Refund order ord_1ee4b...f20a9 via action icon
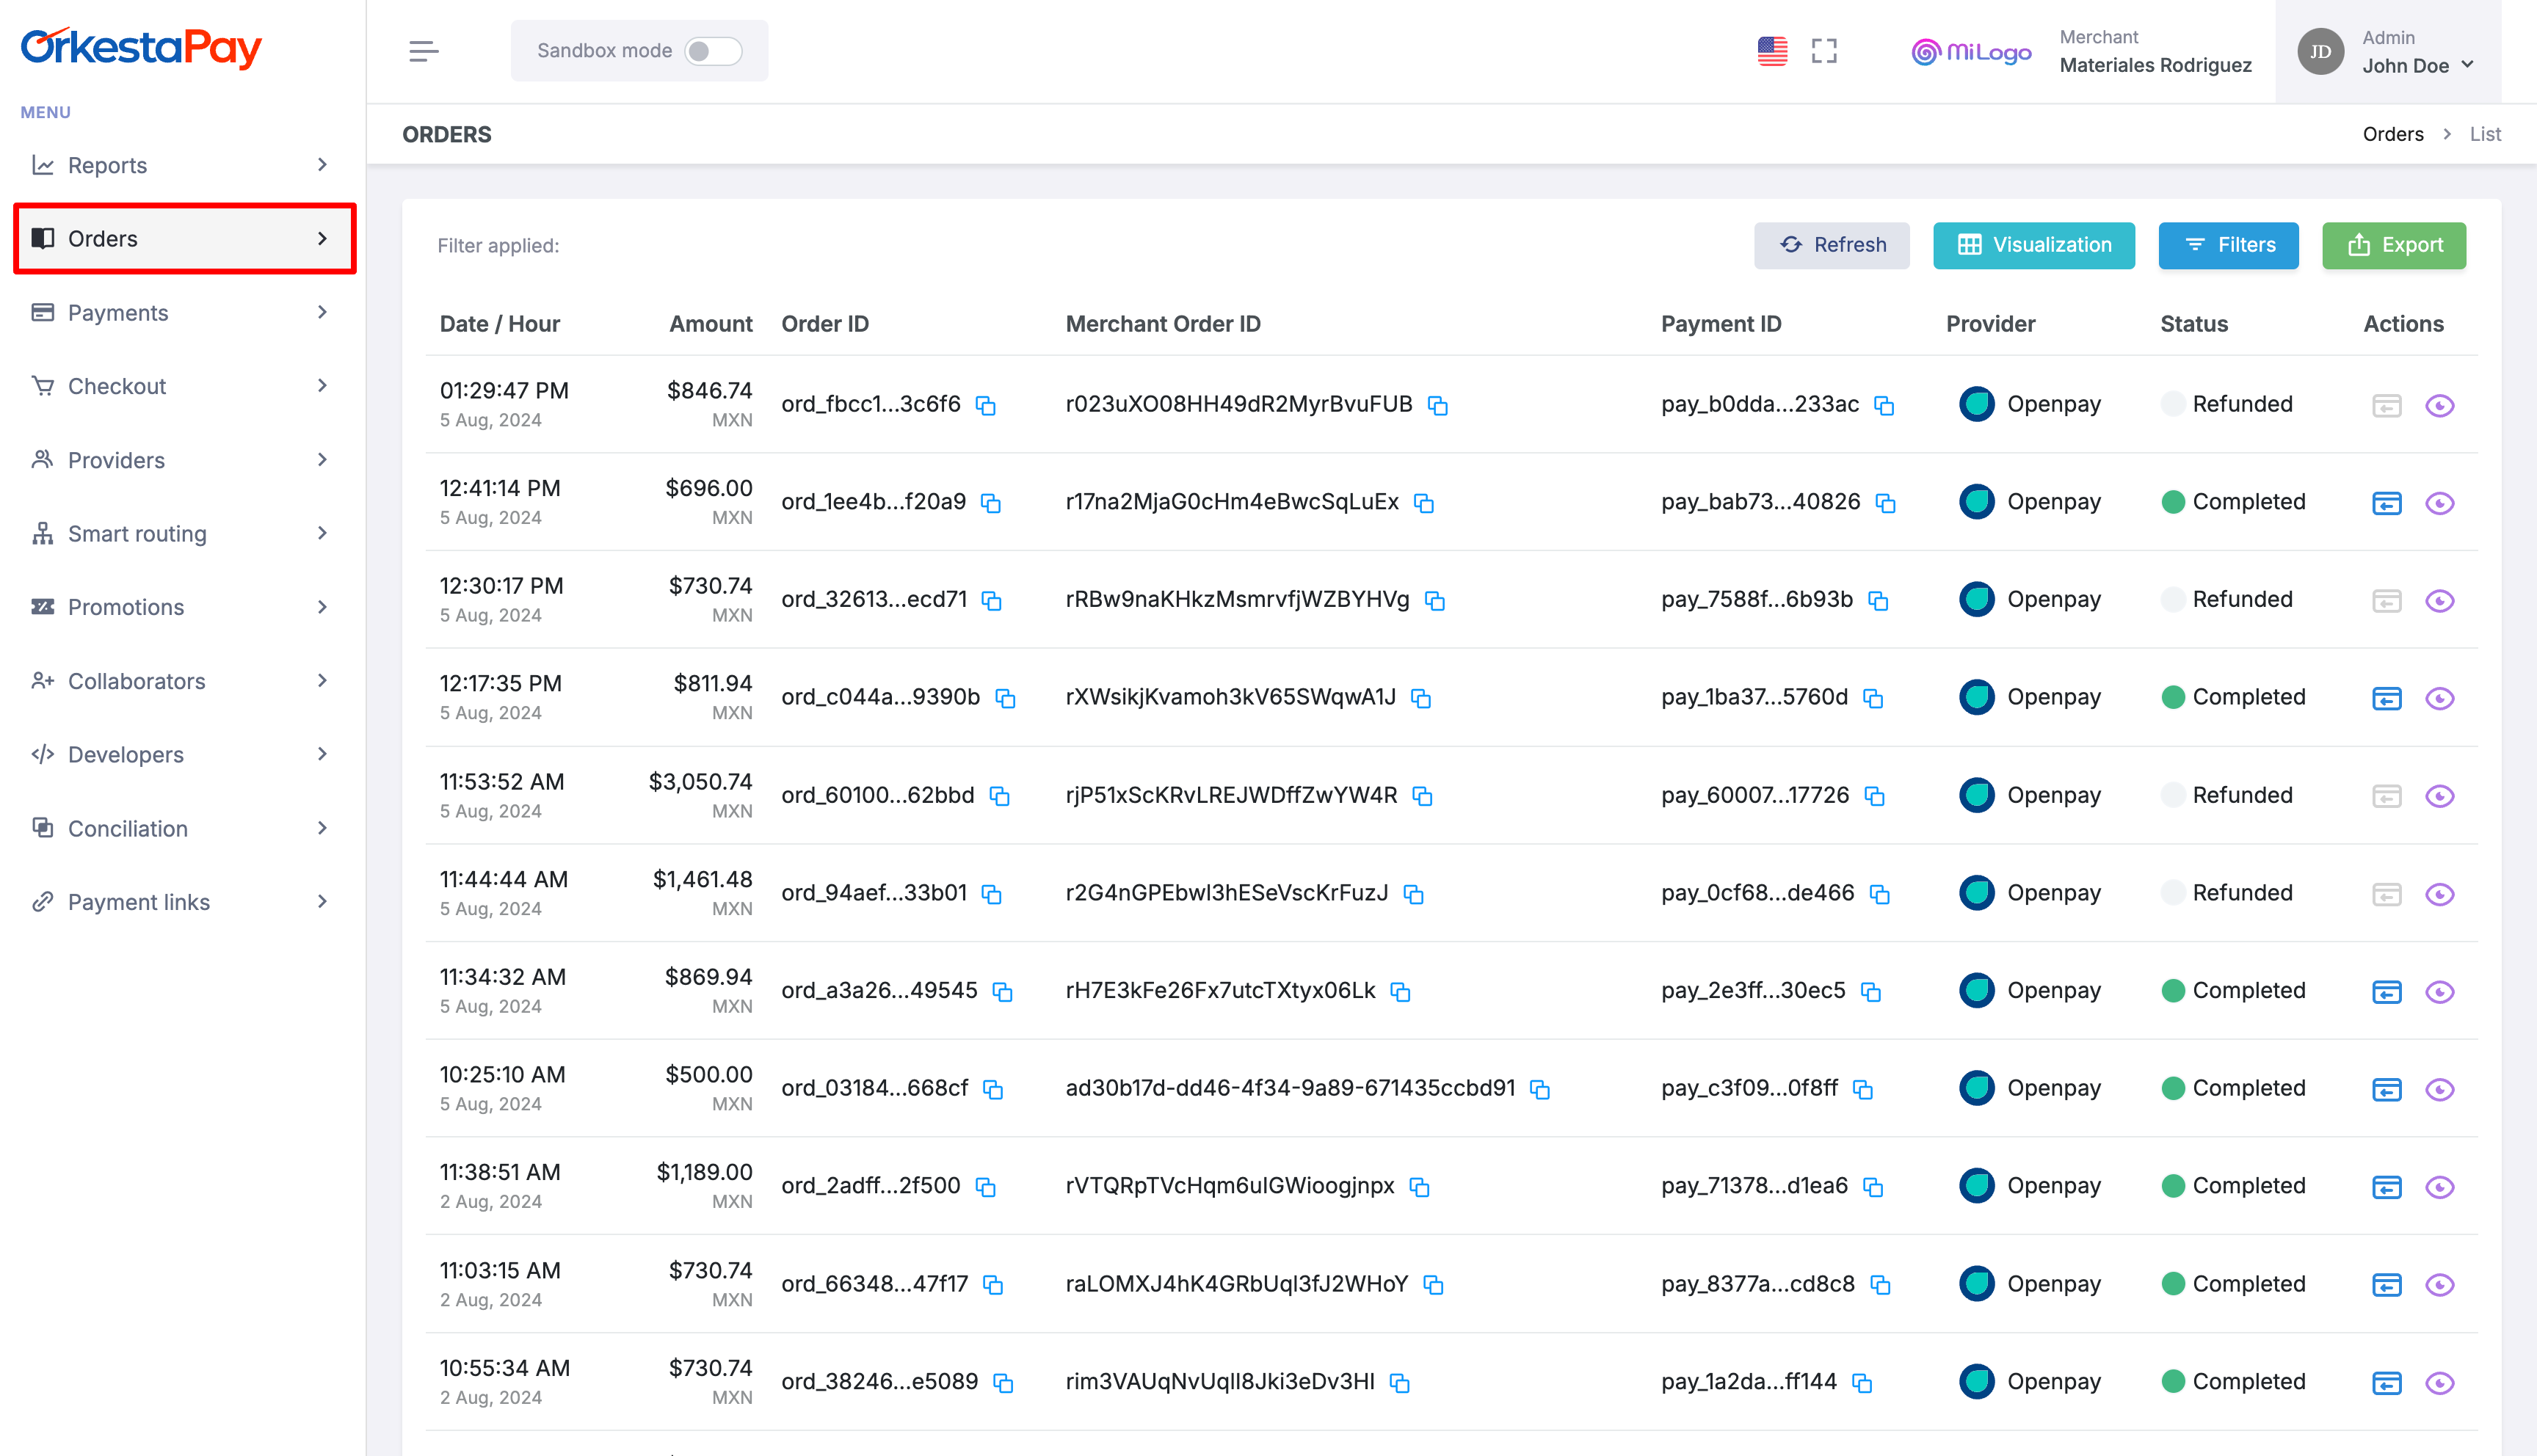The width and height of the screenshot is (2537, 1456). [x=2386, y=503]
